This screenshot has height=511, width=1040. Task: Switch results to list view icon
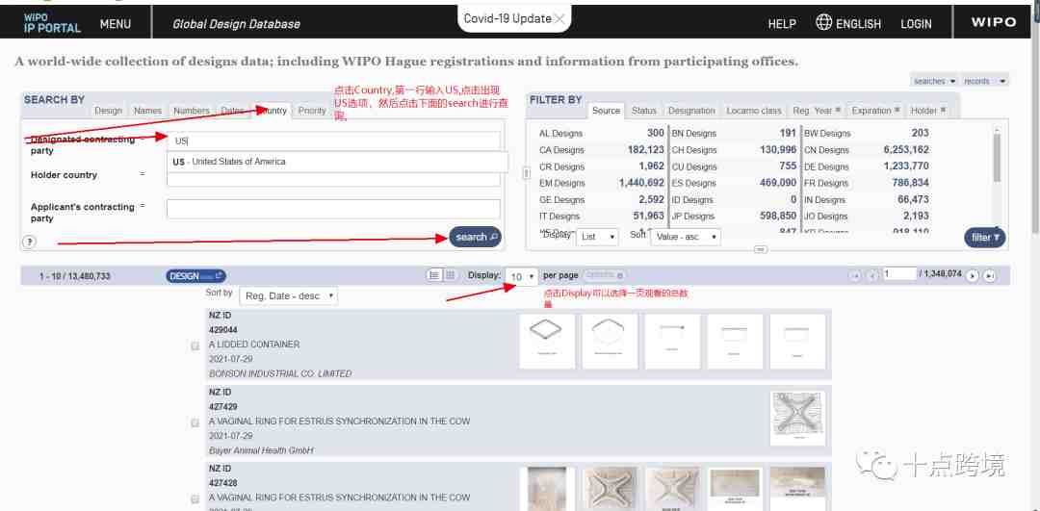(434, 276)
